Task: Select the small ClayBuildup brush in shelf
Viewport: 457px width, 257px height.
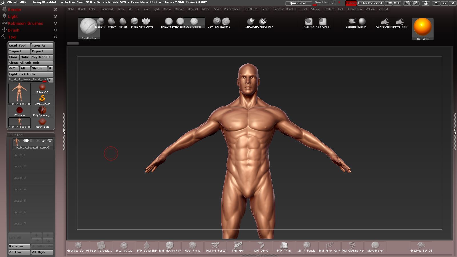Action: pos(194,23)
